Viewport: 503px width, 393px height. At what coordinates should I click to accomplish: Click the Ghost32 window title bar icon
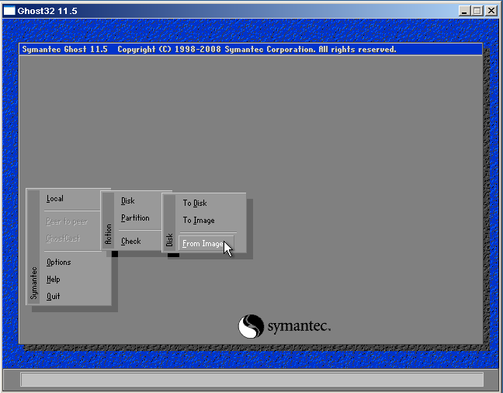coord(9,11)
